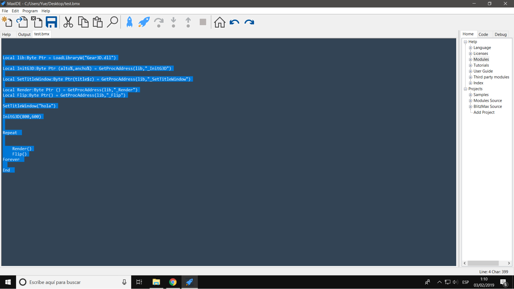The width and height of the screenshot is (514, 289).
Task: Click the Back arrow toolbar icon
Action: tap(235, 22)
